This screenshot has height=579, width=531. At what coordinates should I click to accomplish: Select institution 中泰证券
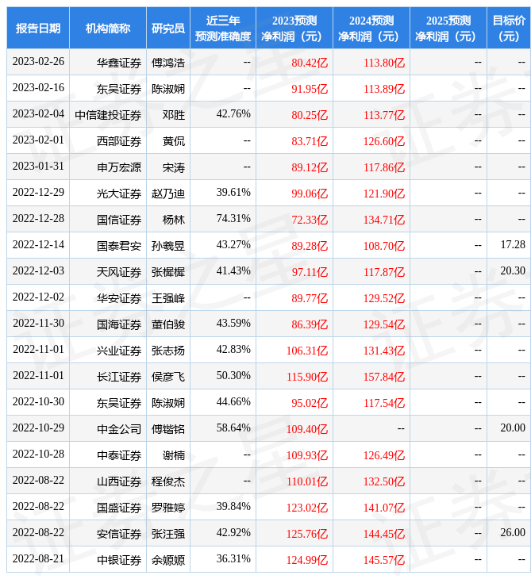[x=119, y=456]
